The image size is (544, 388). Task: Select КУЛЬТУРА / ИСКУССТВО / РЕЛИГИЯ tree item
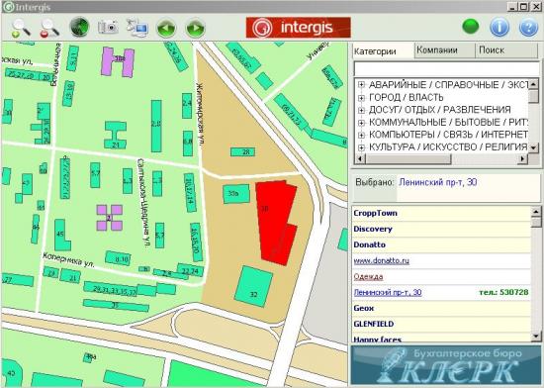point(448,147)
